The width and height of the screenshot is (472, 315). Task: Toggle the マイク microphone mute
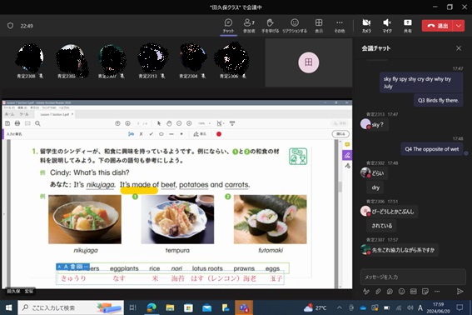pyautogui.click(x=387, y=26)
